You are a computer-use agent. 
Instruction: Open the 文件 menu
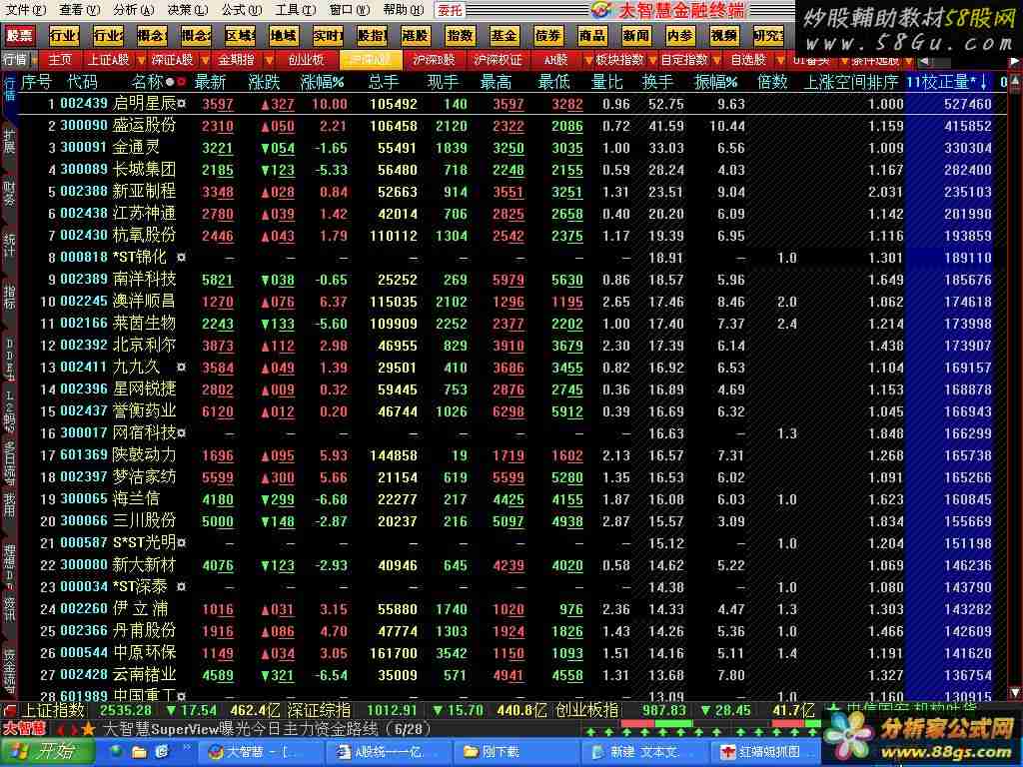pos(25,10)
